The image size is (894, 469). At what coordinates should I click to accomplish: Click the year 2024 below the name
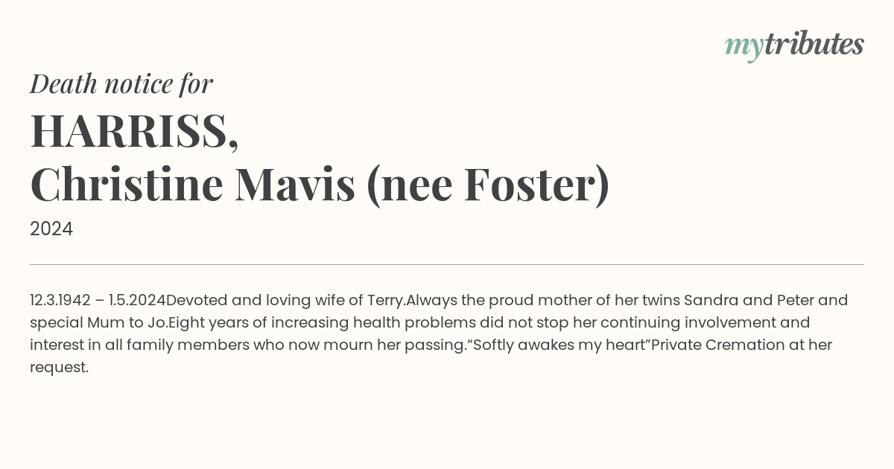pos(51,229)
